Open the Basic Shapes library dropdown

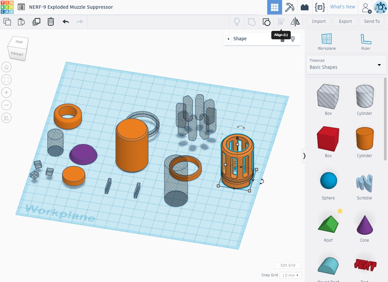(346, 65)
